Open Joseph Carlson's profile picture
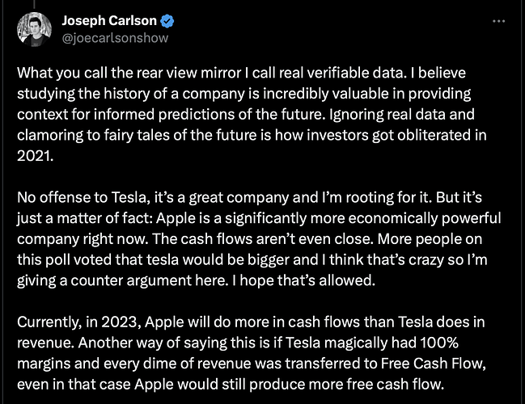Viewport: 525px width, 404px height. [34, 29]
